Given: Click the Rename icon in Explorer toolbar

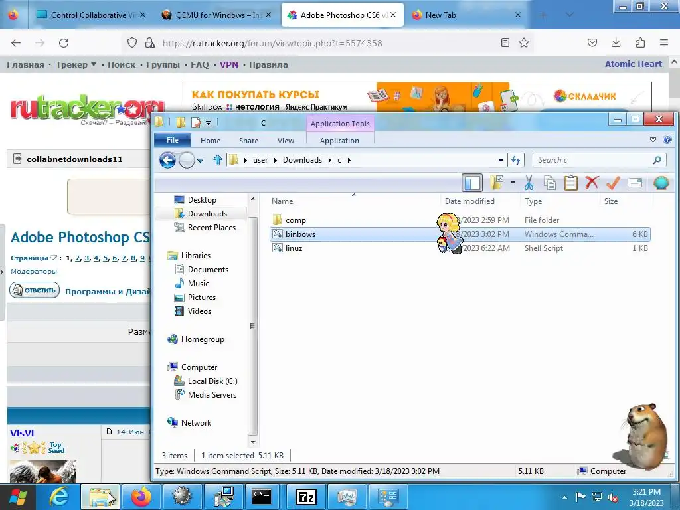Looking at the screenshot, I should [634, 183].
